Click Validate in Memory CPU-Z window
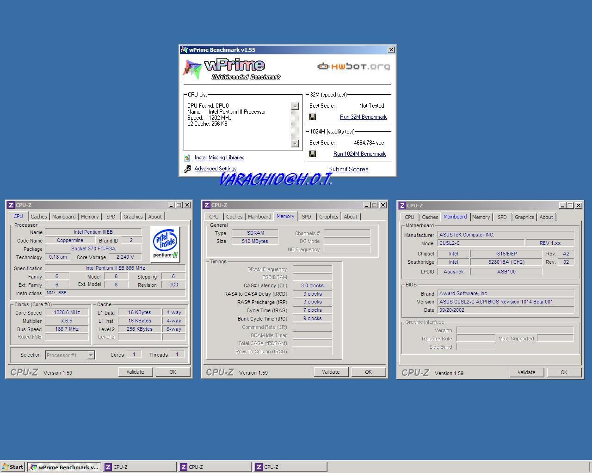592x473 pixels. point(331,372)
